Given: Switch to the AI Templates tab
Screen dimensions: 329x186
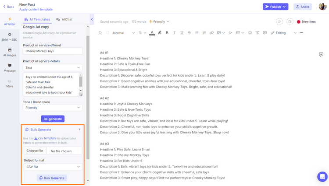Looking at the screenshot, I should 37,19.
